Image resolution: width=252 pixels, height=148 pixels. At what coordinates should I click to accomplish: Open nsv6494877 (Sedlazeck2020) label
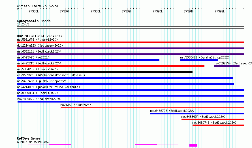click(39, 99)
